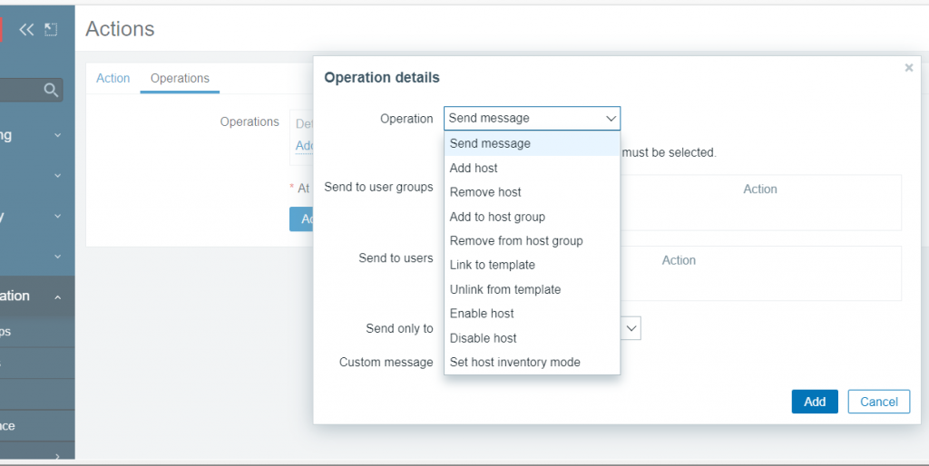
Task: Select the Enable host option
Action: pyautogui.click(x=482, y=313)
